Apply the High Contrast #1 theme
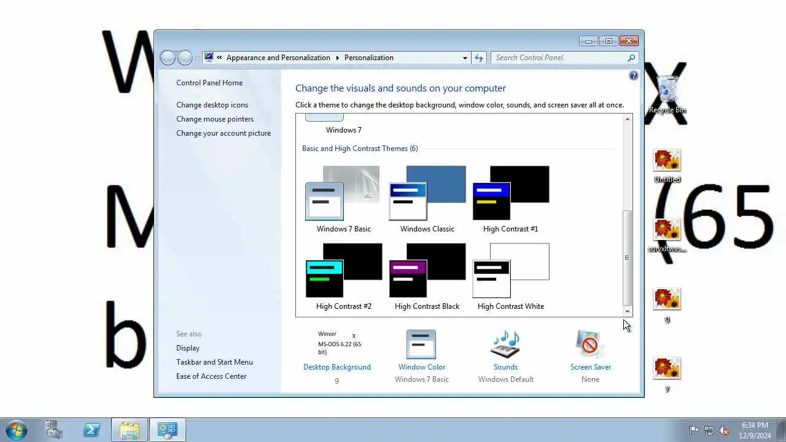The width and height of the screenshot is (786, 442). 511,200
